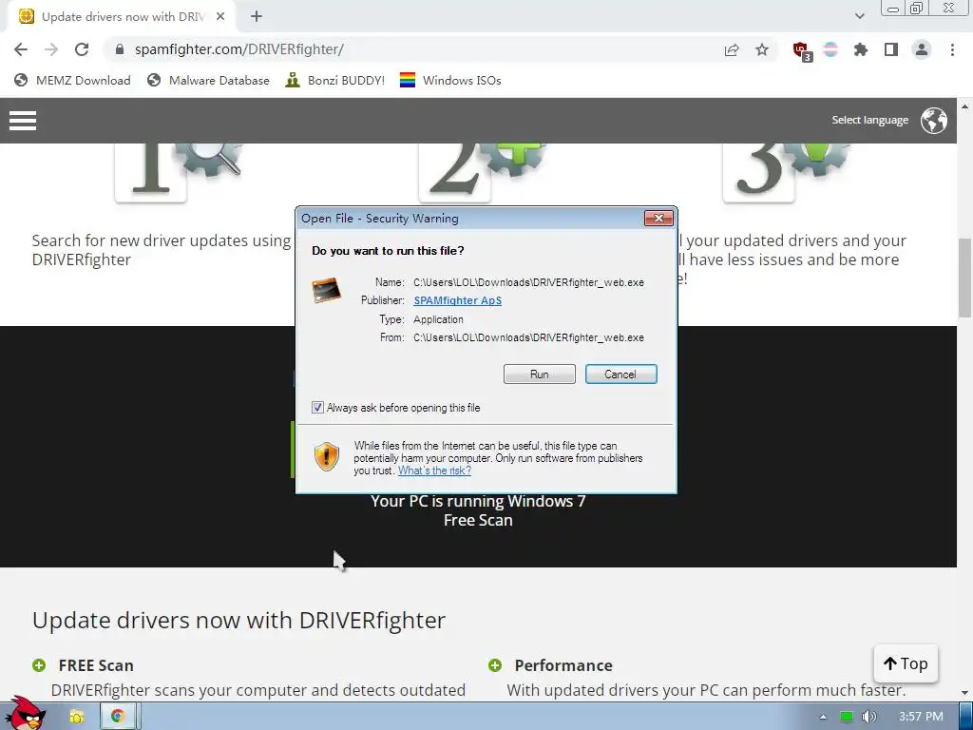Cancel the Open File security warning
The height and width of the screenshot is (730, 973).
(x=620, y=375)
